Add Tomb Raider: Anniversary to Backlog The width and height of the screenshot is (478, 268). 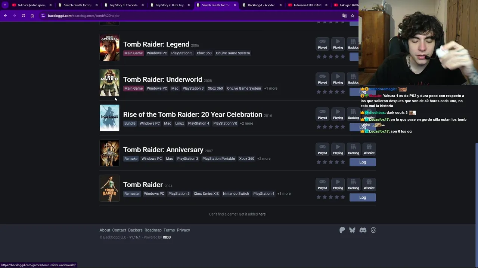tap(353, 149)
